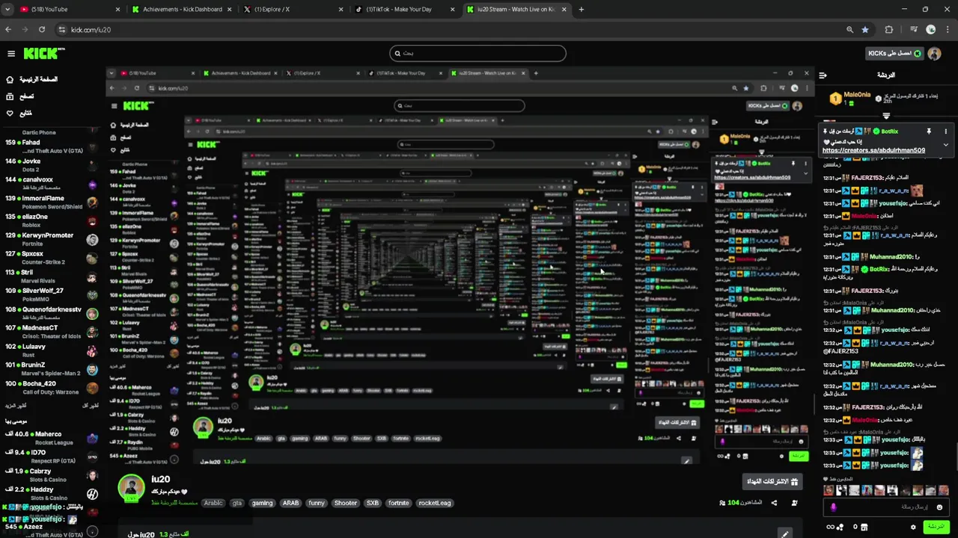Collapse the chat panel using the chat header icon
The height and width of the screenshot is (538, 958).
[823, 75]
